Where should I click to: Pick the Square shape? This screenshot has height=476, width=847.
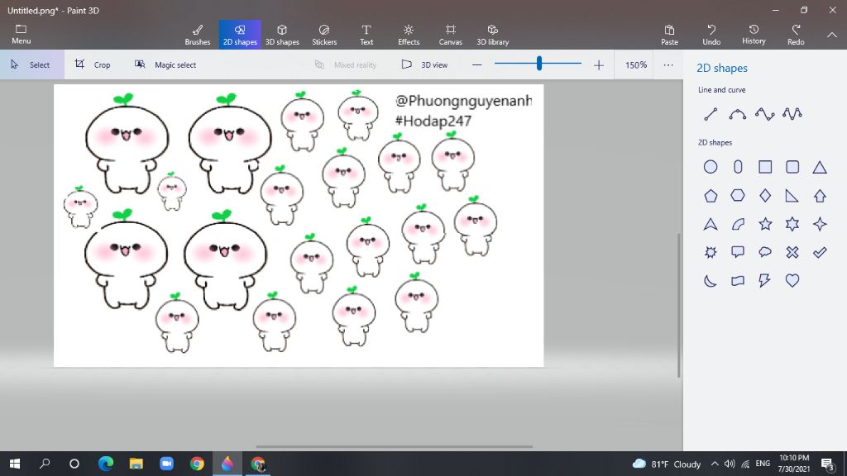pyautogui.click(x=765, y=167)
